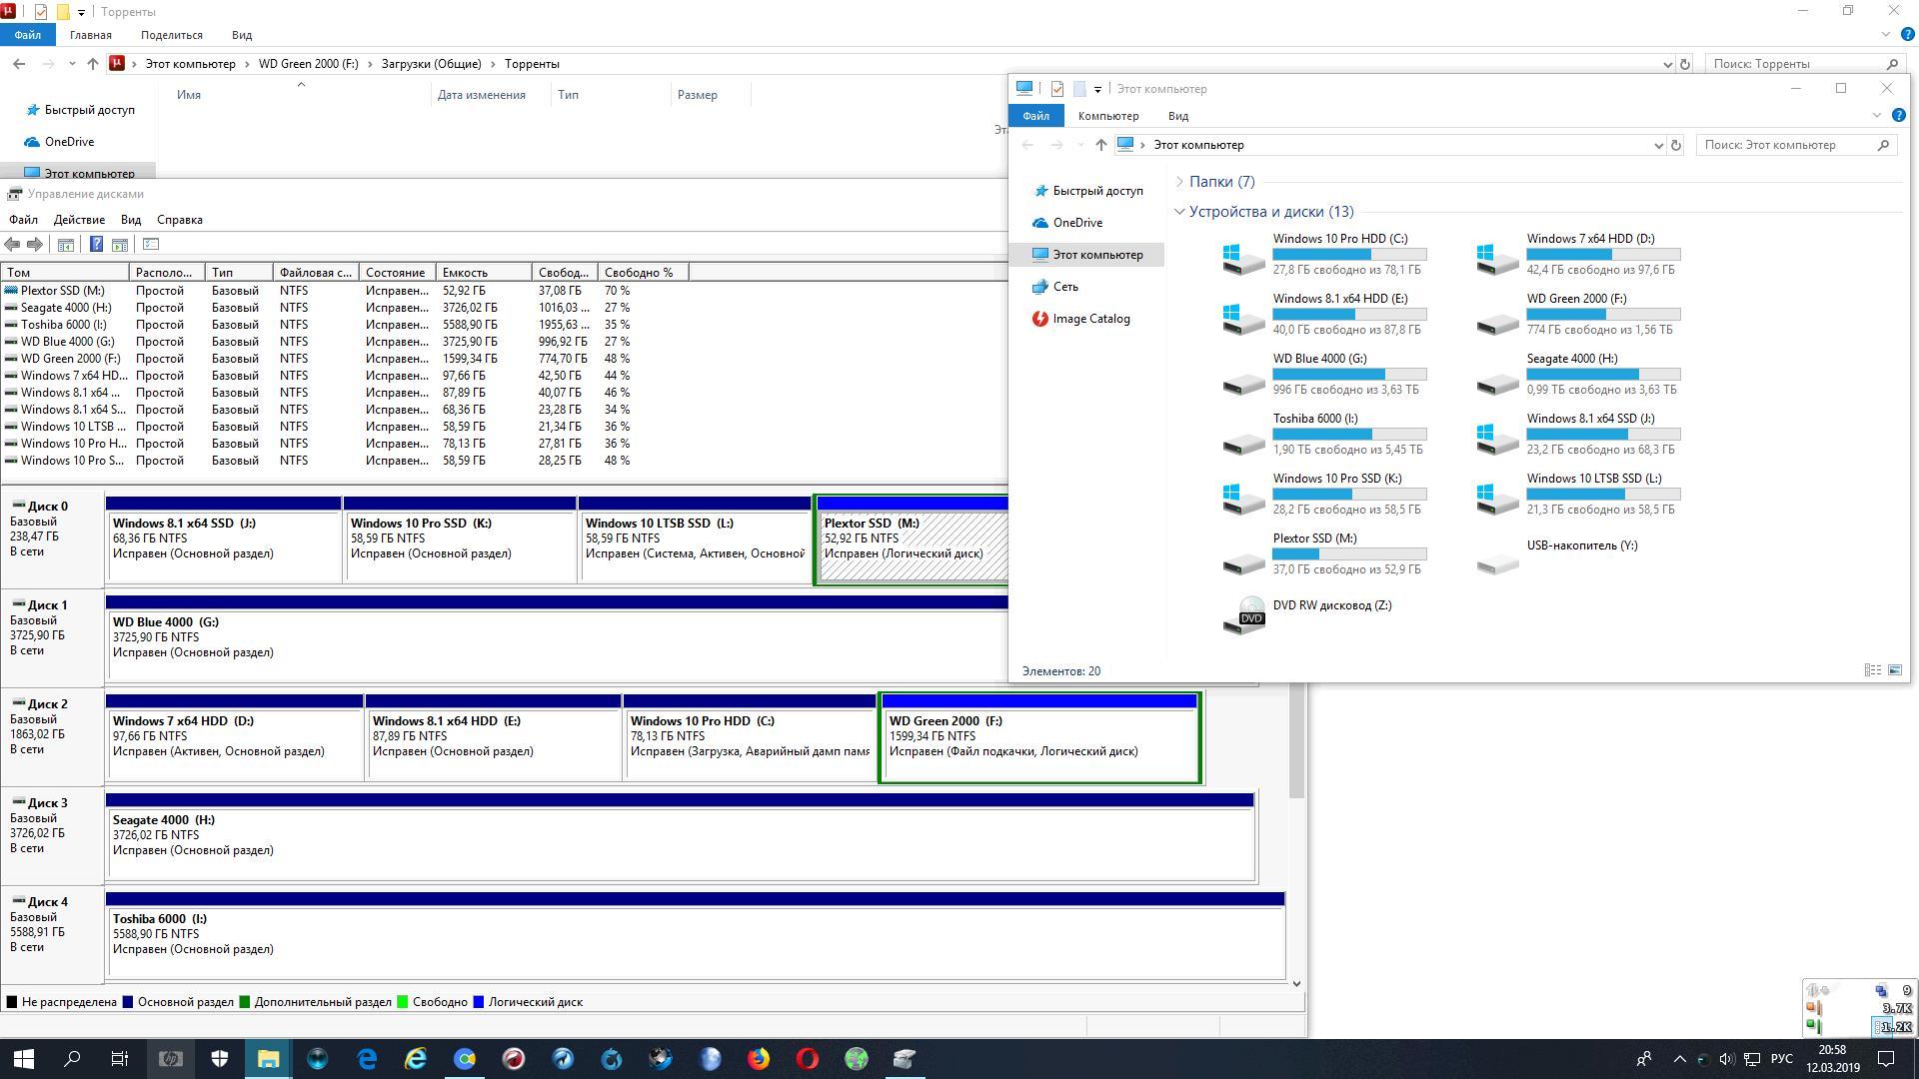Click the Forward arrow in Disk Management toolbar
1919x1079 pixels.
35,245
